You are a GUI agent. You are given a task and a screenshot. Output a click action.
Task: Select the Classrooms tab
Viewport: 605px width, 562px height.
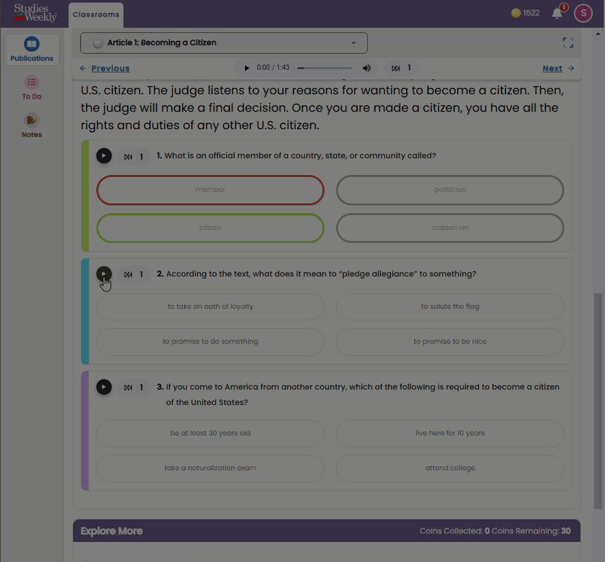click(96, 15)
